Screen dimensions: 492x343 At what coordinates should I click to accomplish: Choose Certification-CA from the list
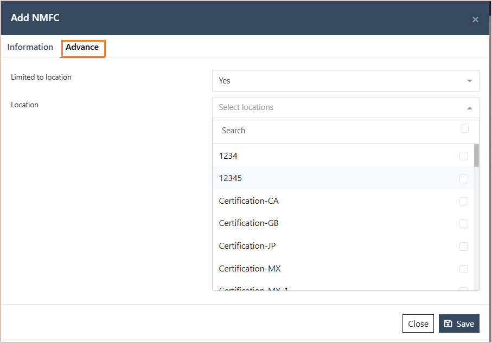pos(343,200)
